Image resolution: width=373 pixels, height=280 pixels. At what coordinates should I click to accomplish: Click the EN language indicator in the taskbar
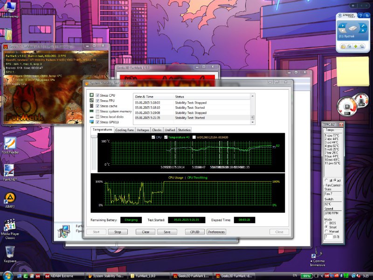click(x=295, y=275)
